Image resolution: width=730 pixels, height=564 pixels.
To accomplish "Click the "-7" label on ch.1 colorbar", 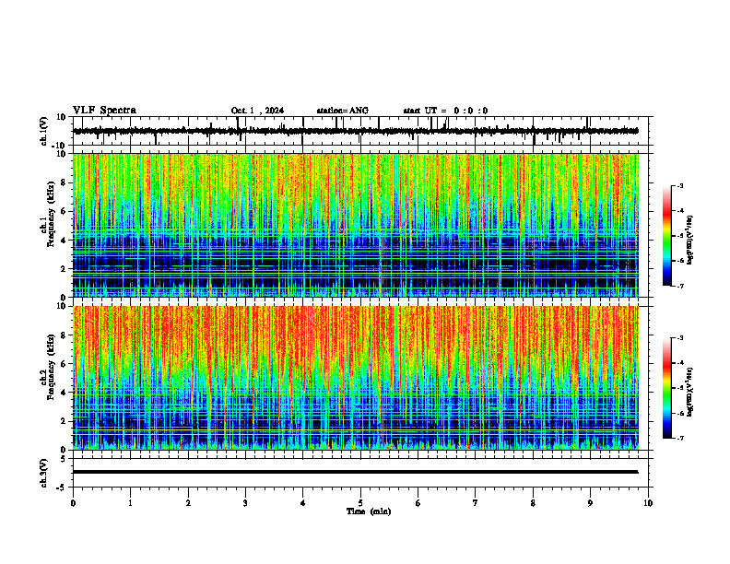I will pos(680,286).
